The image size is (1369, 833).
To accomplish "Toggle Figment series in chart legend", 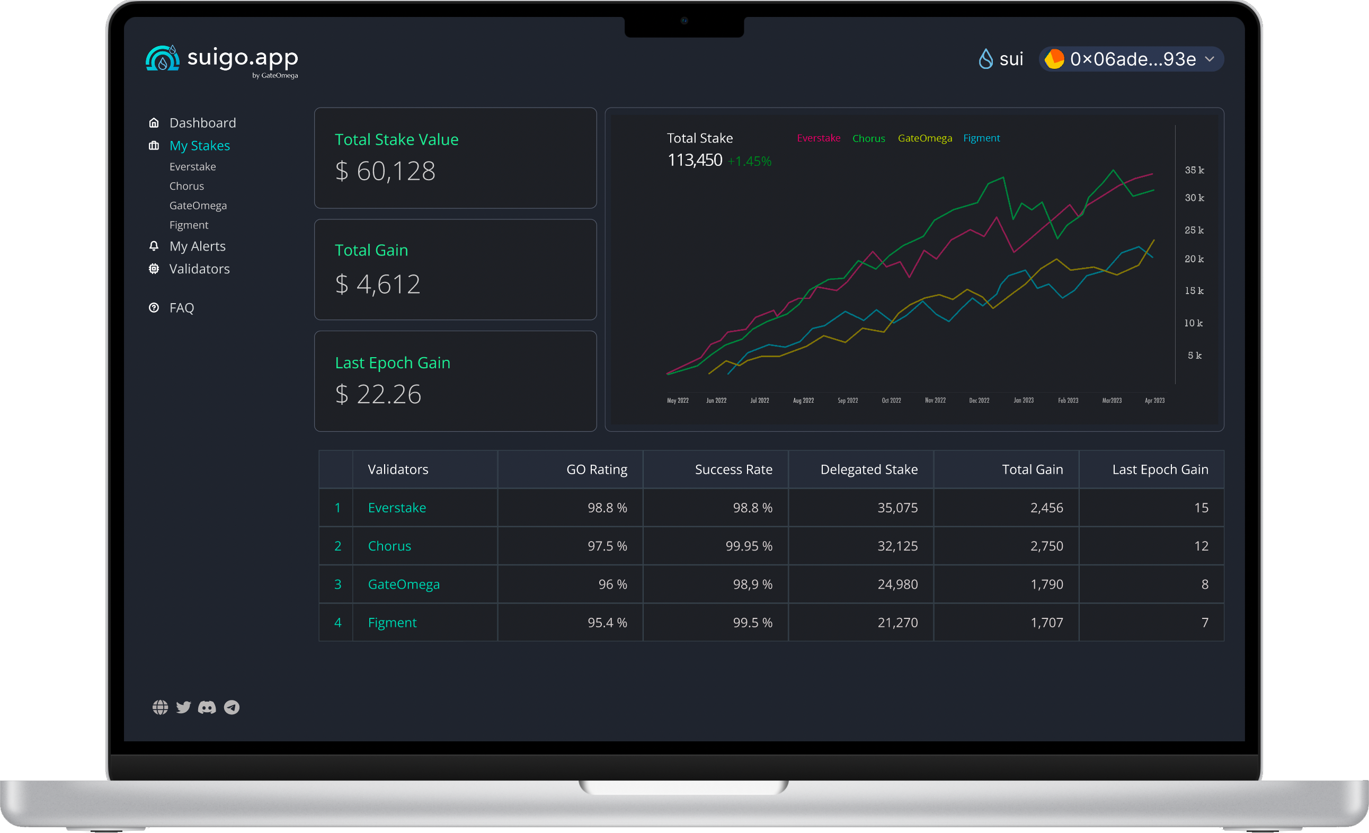I will (x=981, y=138).
